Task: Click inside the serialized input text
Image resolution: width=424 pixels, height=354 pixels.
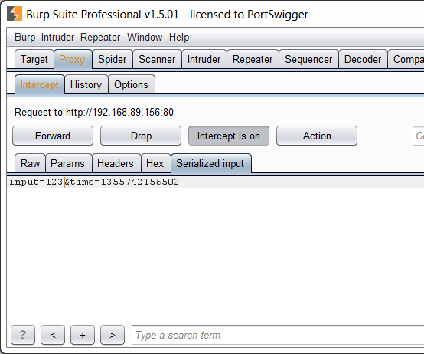Action: click(94, 182)
